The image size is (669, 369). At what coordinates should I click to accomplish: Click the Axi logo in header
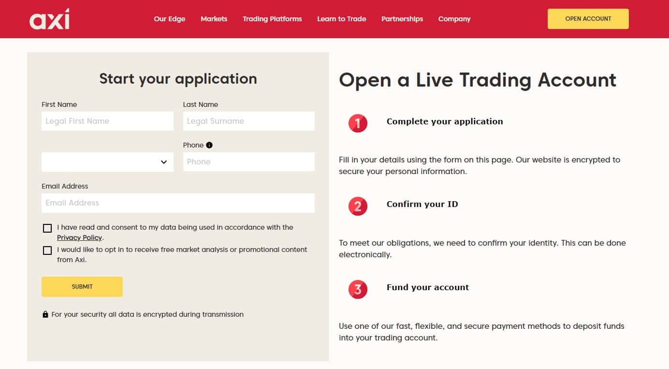tap(49, 19)
